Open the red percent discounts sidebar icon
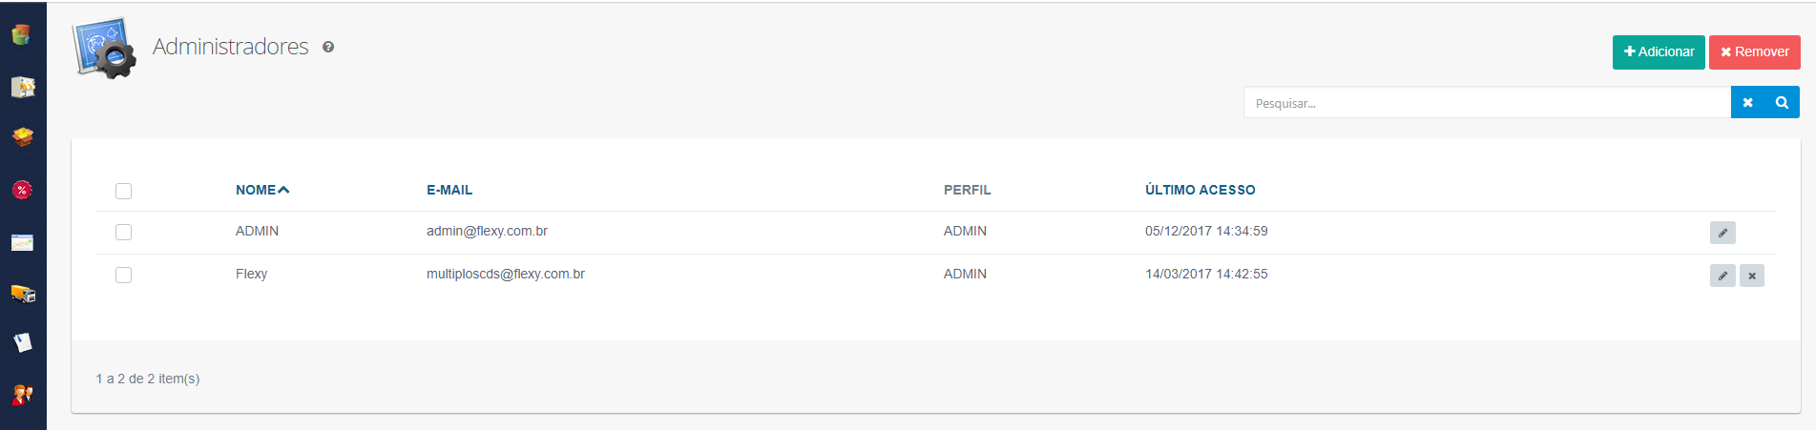 22,190
